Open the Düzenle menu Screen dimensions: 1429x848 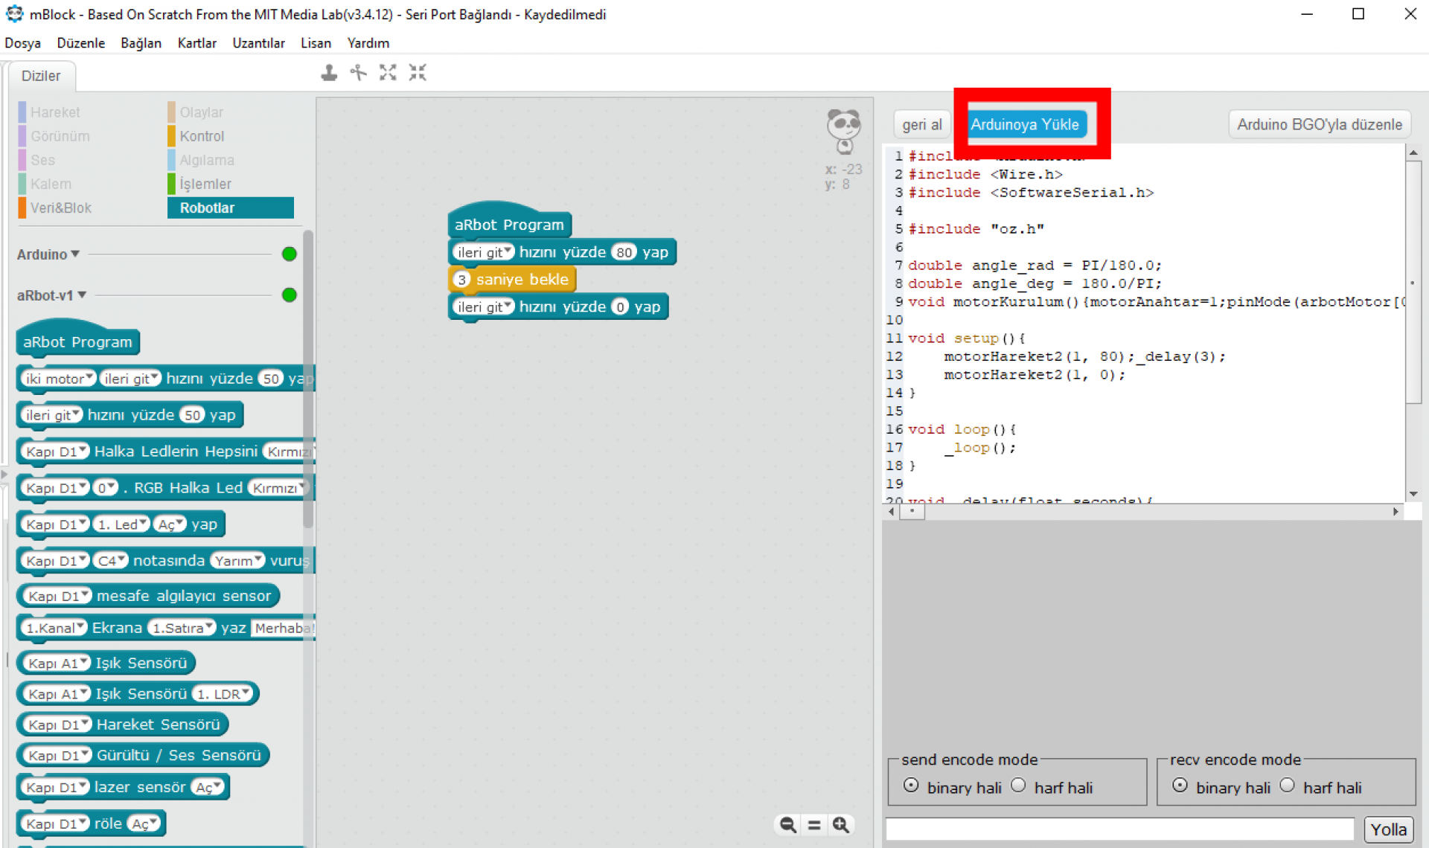click(x=80, y=43)
